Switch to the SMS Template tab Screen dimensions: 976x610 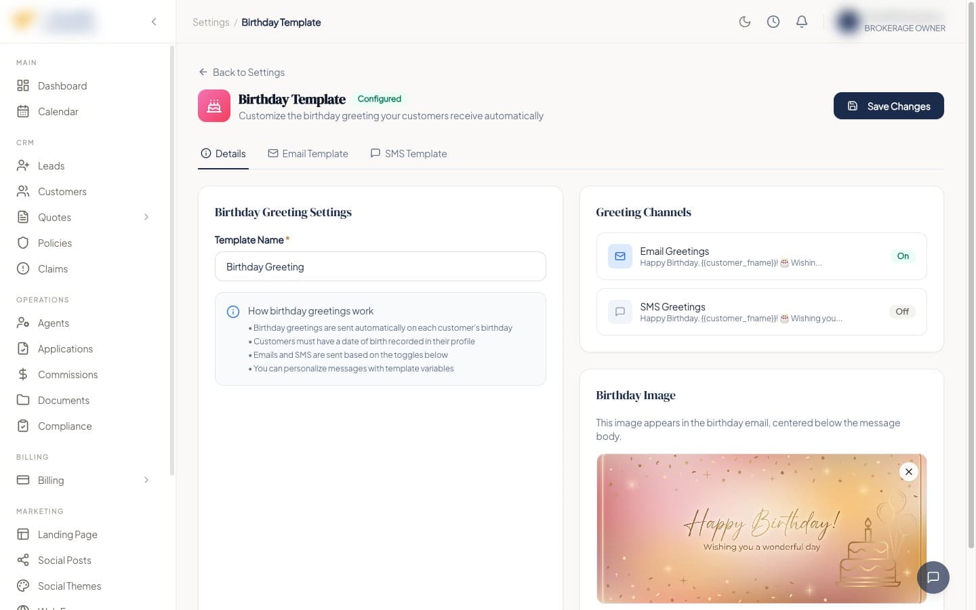(x=409, y=154)
